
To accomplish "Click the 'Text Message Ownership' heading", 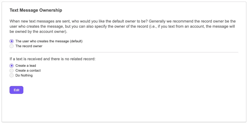I will pyautogui.click(x=36, y=10).
